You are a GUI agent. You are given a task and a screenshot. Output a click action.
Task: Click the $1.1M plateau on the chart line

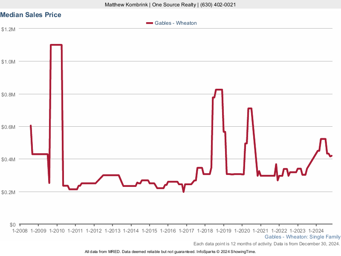coord(56,45)
